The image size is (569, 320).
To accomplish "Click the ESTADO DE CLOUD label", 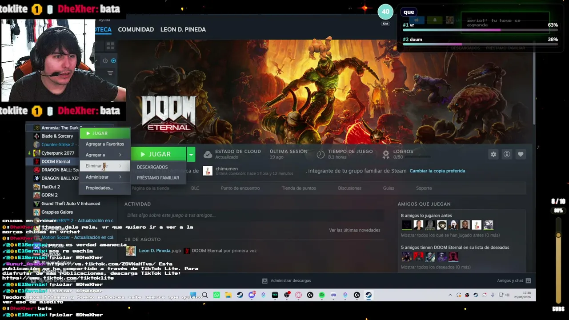I will coord(238,152).
